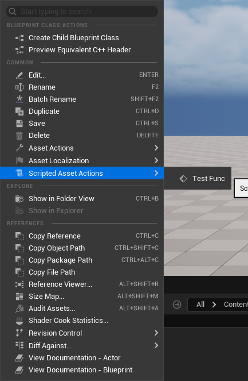Viewport: 248px width, 381px height.
Task: Click the Copy File Path icon
Action: tap(19, 272)
